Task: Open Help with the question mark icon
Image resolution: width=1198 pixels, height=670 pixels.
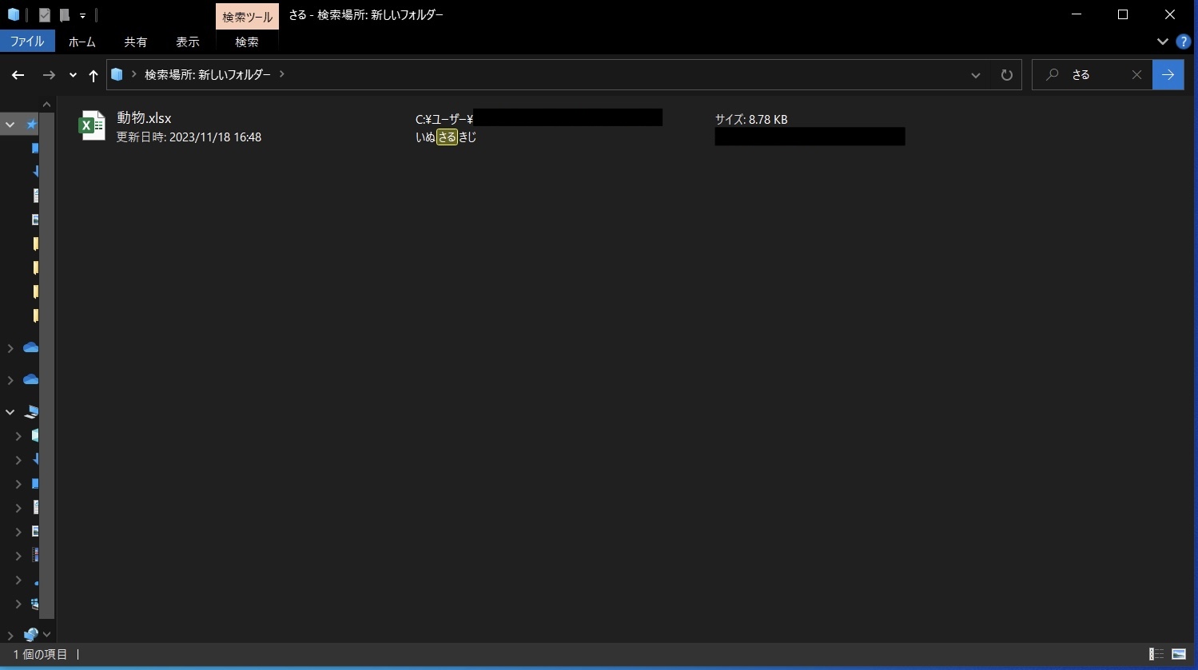Action: (x=1184, y=42)
